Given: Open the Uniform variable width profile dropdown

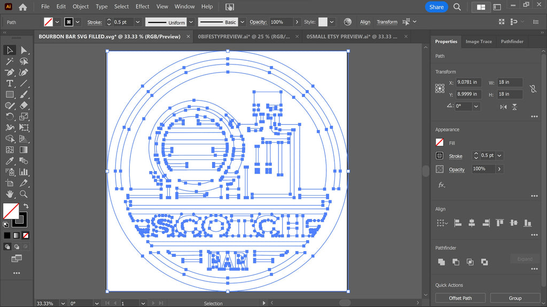Looking at the screenshot, I should pyautogui.click(x=191, y=22).
